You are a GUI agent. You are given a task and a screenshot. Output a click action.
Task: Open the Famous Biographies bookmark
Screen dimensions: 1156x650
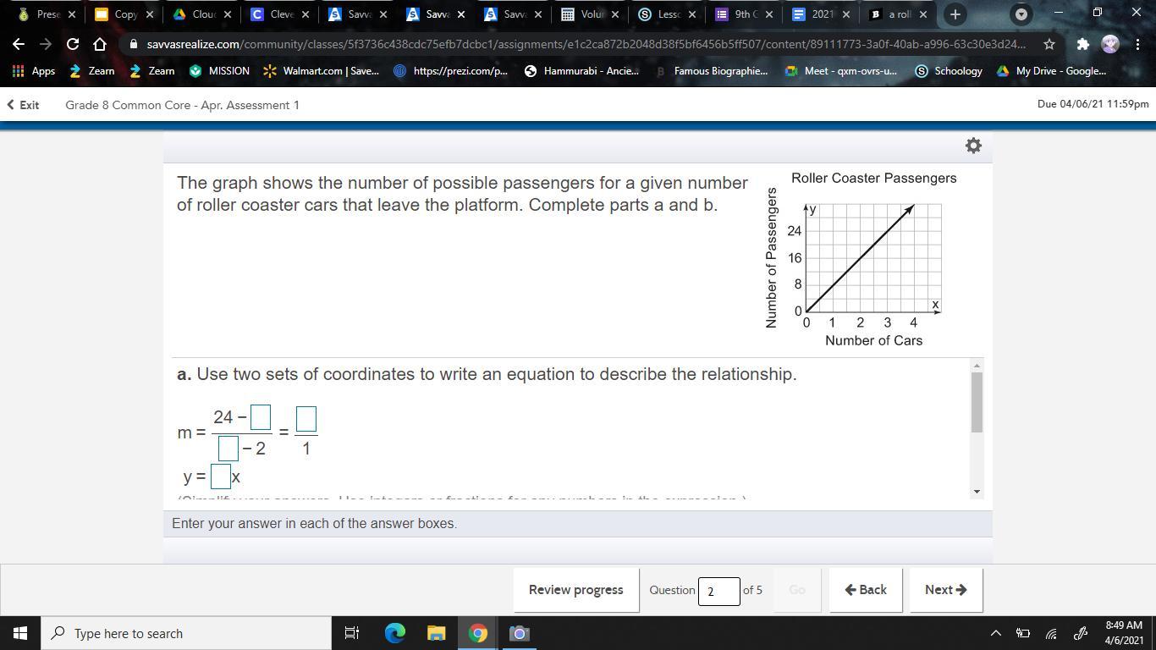tap(712, 71)
